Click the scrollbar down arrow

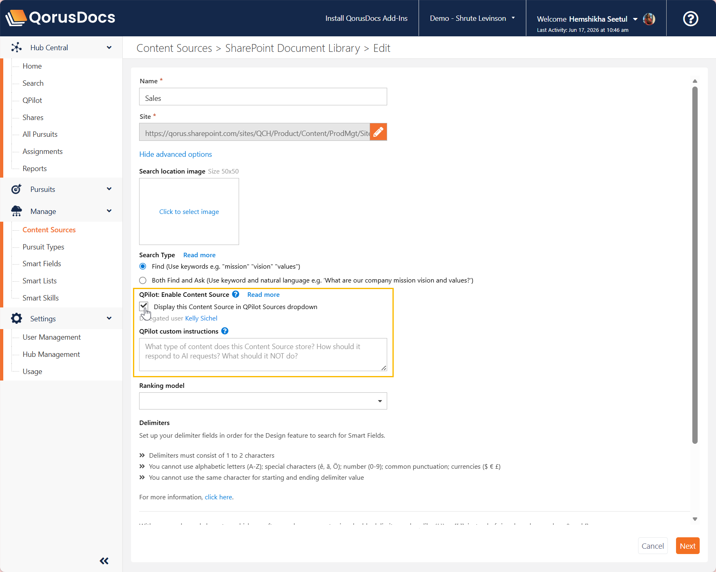click(695, 519)
